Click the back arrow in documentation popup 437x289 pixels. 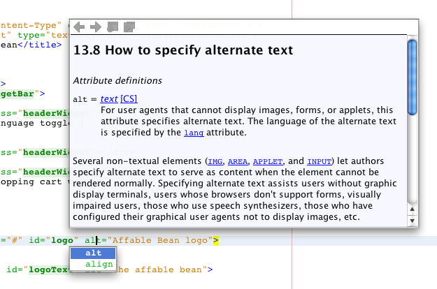click(80, 27)
